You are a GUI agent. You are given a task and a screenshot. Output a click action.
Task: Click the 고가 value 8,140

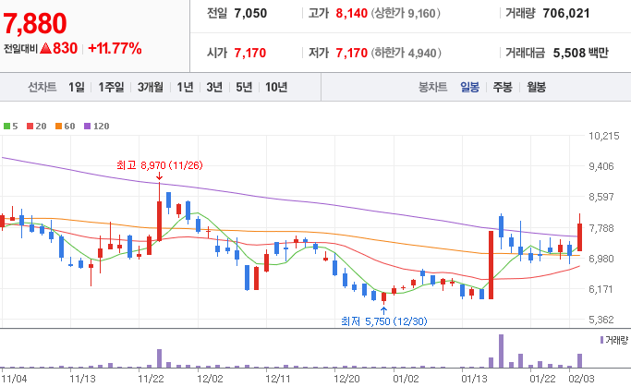point(352,13)
